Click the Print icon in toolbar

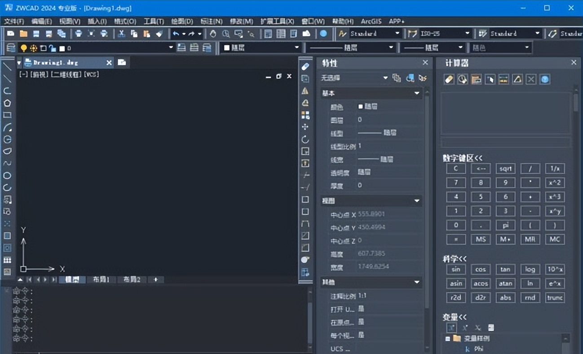79,34
